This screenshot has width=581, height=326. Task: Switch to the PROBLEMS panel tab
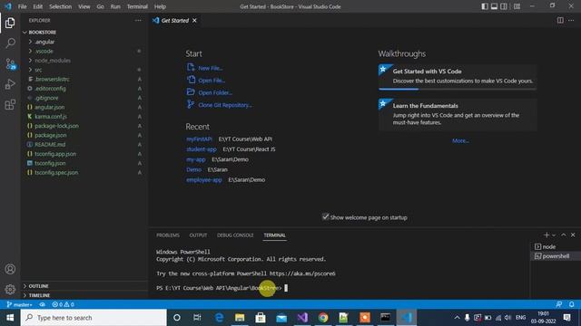point(168,235)
